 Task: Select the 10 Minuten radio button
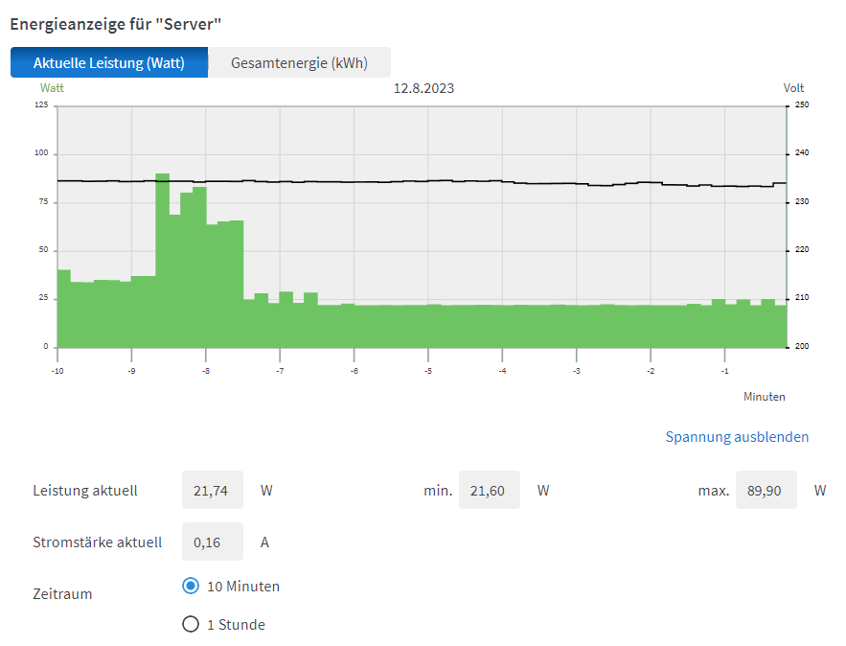click(x=191, y=586)
